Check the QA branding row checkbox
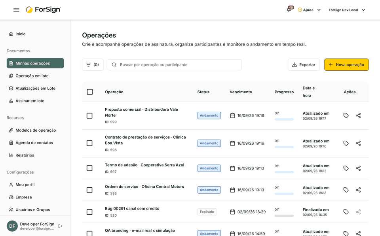This screenshot has width=380, height=236. click(x=89, y=233)
